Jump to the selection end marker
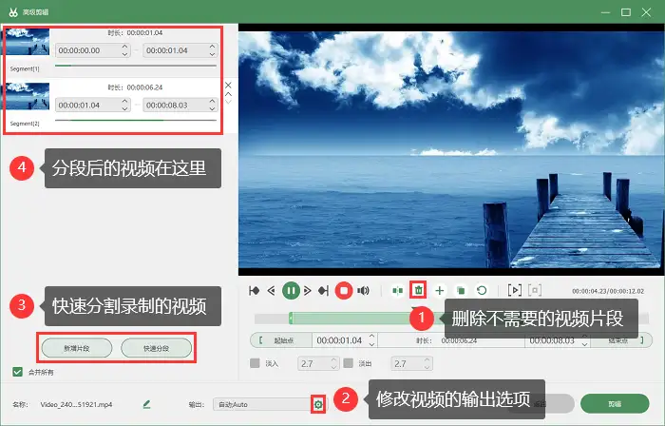The image size is (665, 426). pyautogui.click(x=324, y=291)
